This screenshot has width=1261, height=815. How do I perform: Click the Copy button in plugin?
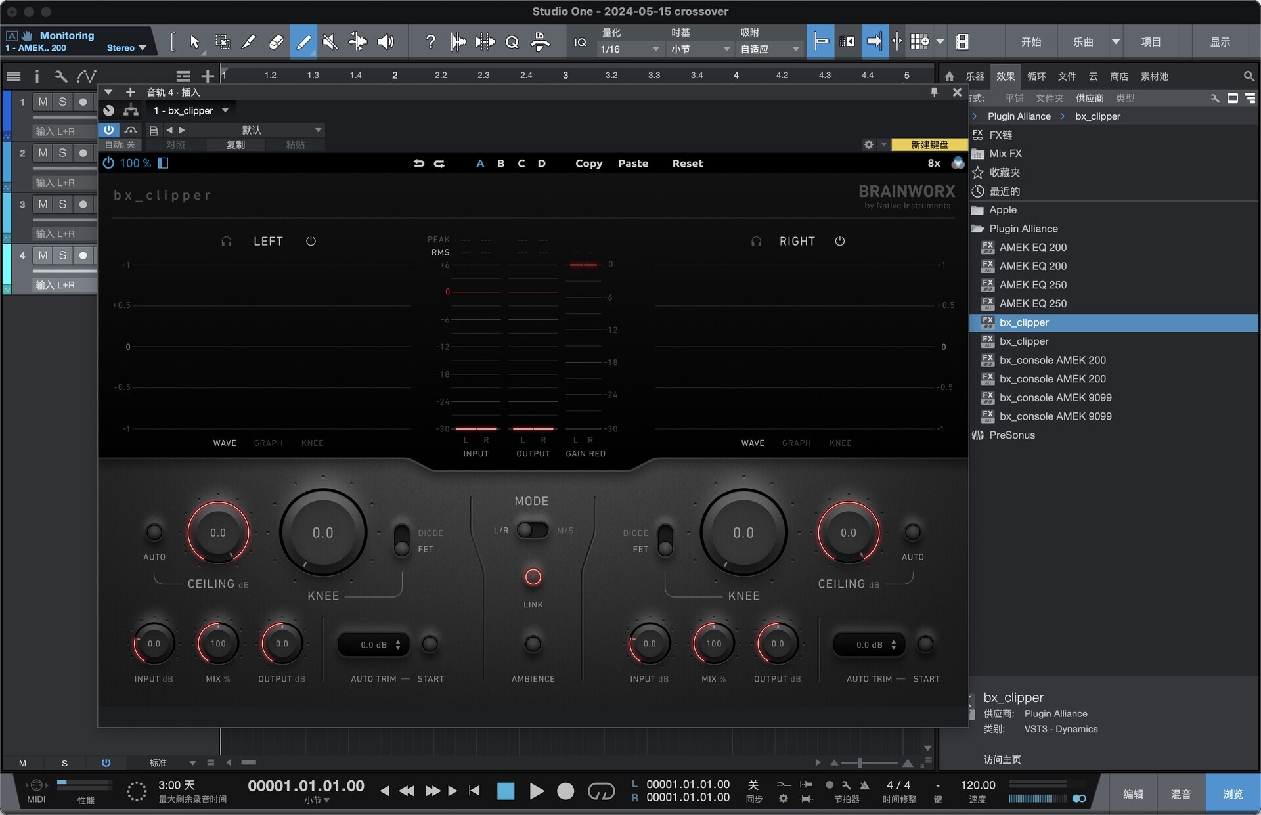(x=588, y=164)
